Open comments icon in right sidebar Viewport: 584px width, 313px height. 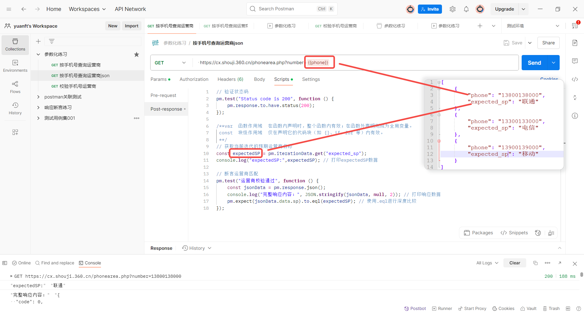575,61
